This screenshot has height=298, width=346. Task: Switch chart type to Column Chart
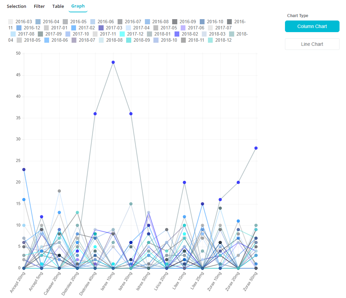coord(312,26)
